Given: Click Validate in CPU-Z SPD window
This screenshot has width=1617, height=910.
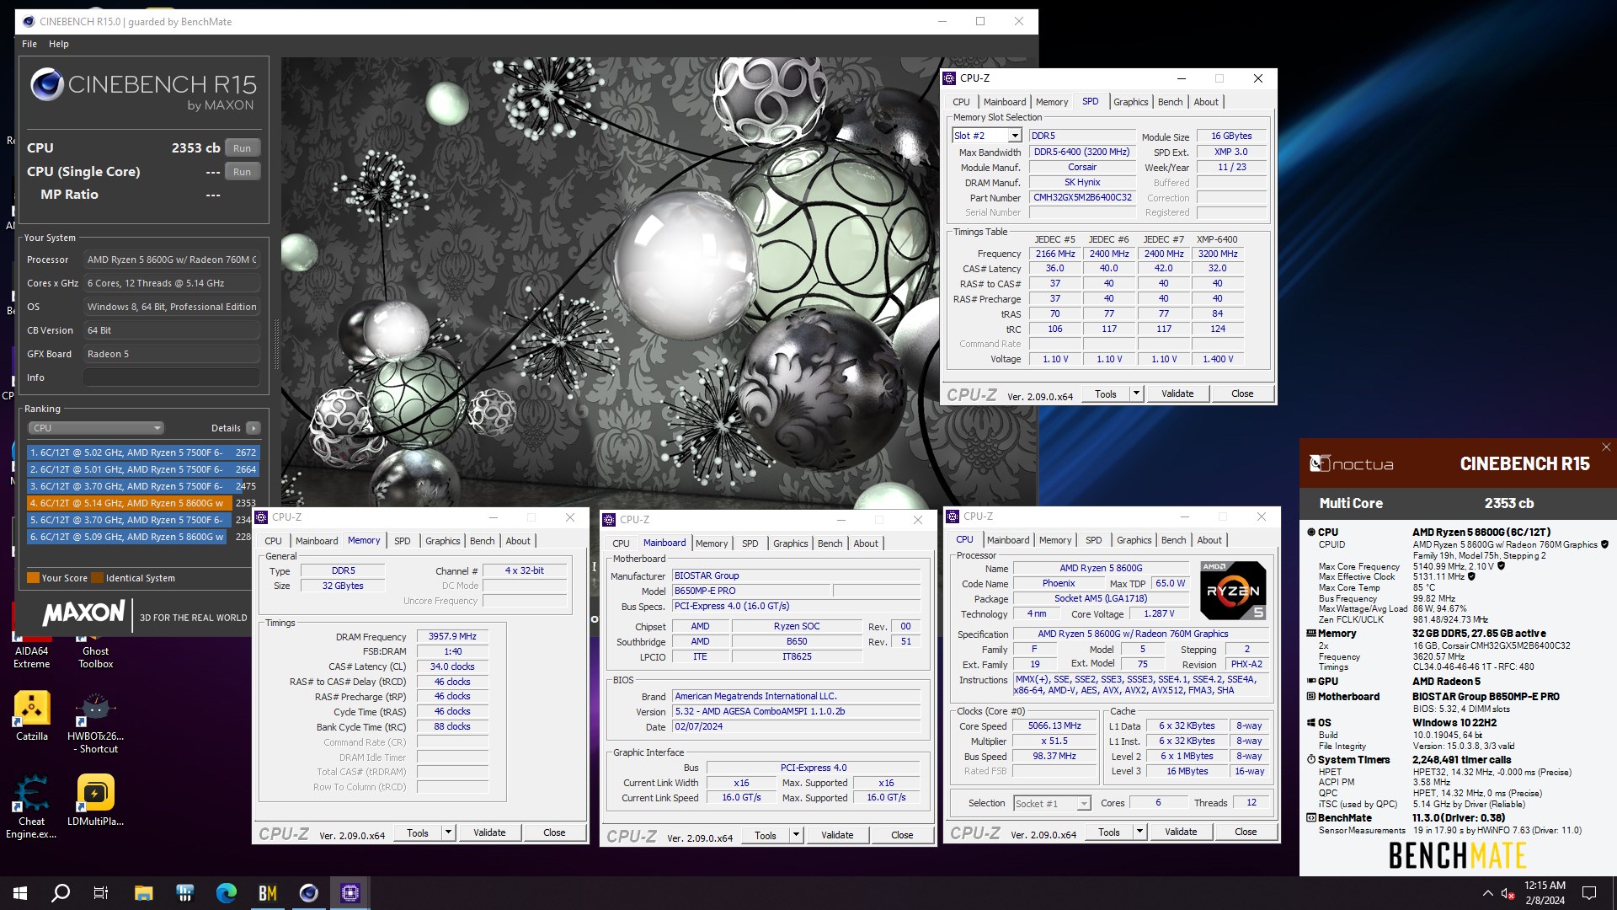Looking at the screenshot, I should tap(1177, 393).
